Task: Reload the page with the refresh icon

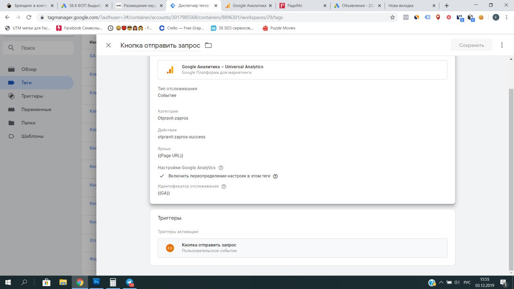Action: click(x=29, y=17)
